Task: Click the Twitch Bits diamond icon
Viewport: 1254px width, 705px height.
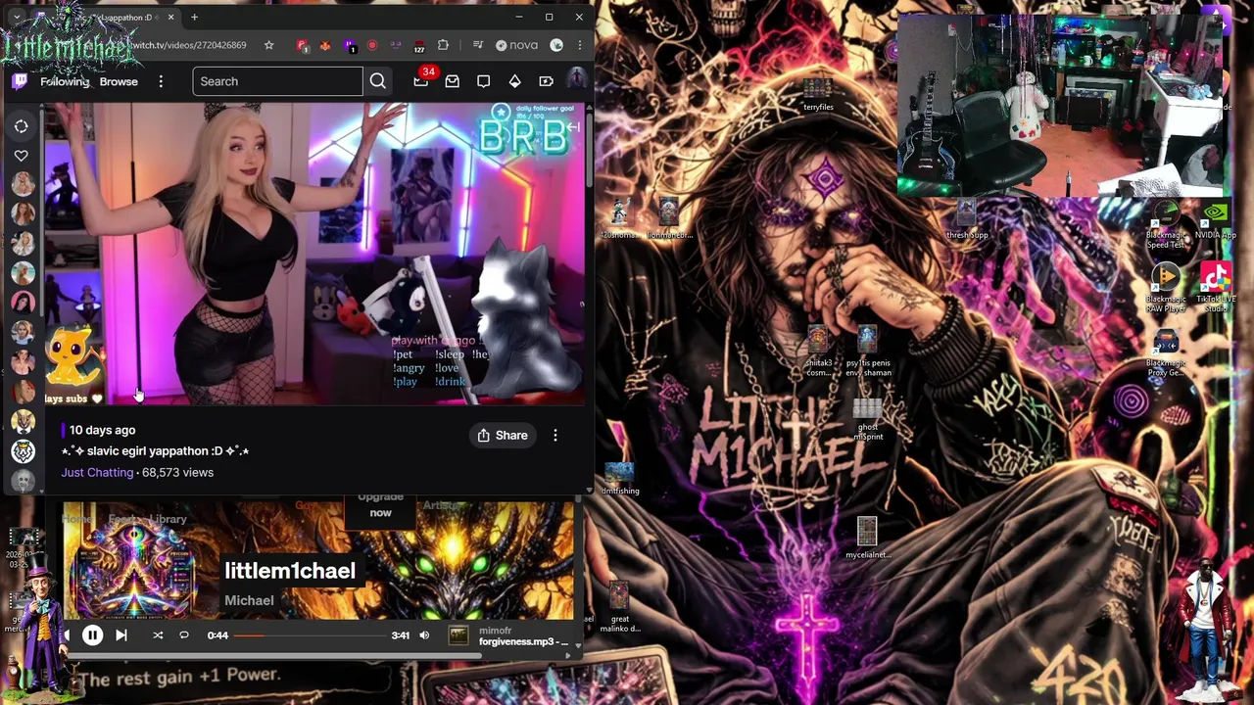Action: 515,81
